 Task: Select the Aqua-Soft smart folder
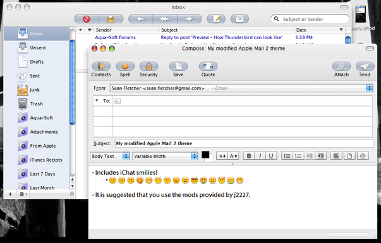click(37, 118)
